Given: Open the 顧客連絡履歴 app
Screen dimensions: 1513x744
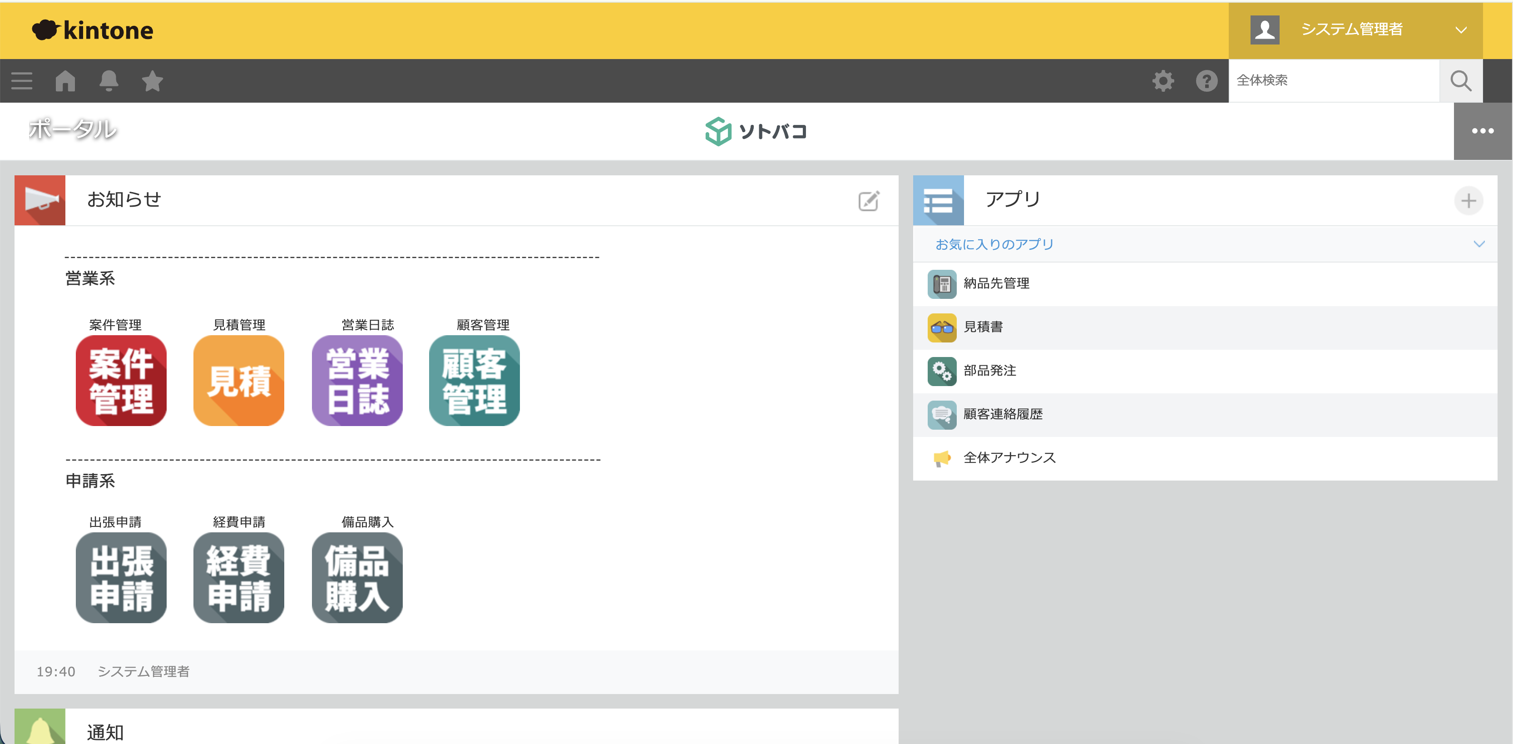Looking at the screenshot, I should 1003,414.
